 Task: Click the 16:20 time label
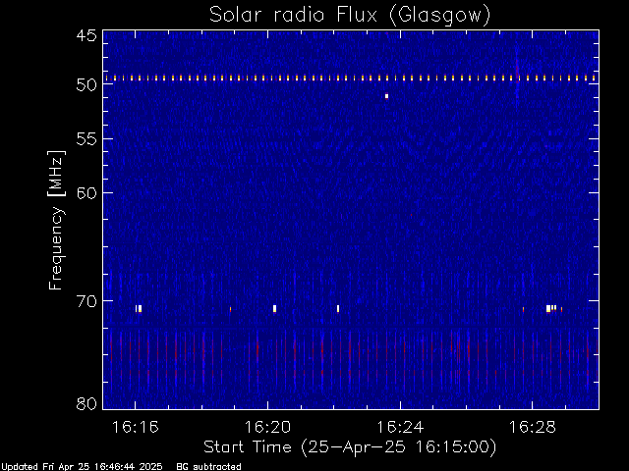[x=267, y=427]
